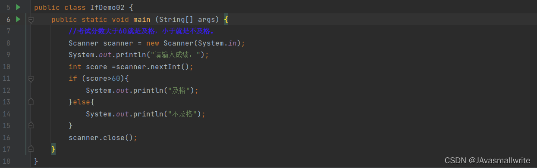Toggle the method fold end marker on line 17

(x=31, y=149)
